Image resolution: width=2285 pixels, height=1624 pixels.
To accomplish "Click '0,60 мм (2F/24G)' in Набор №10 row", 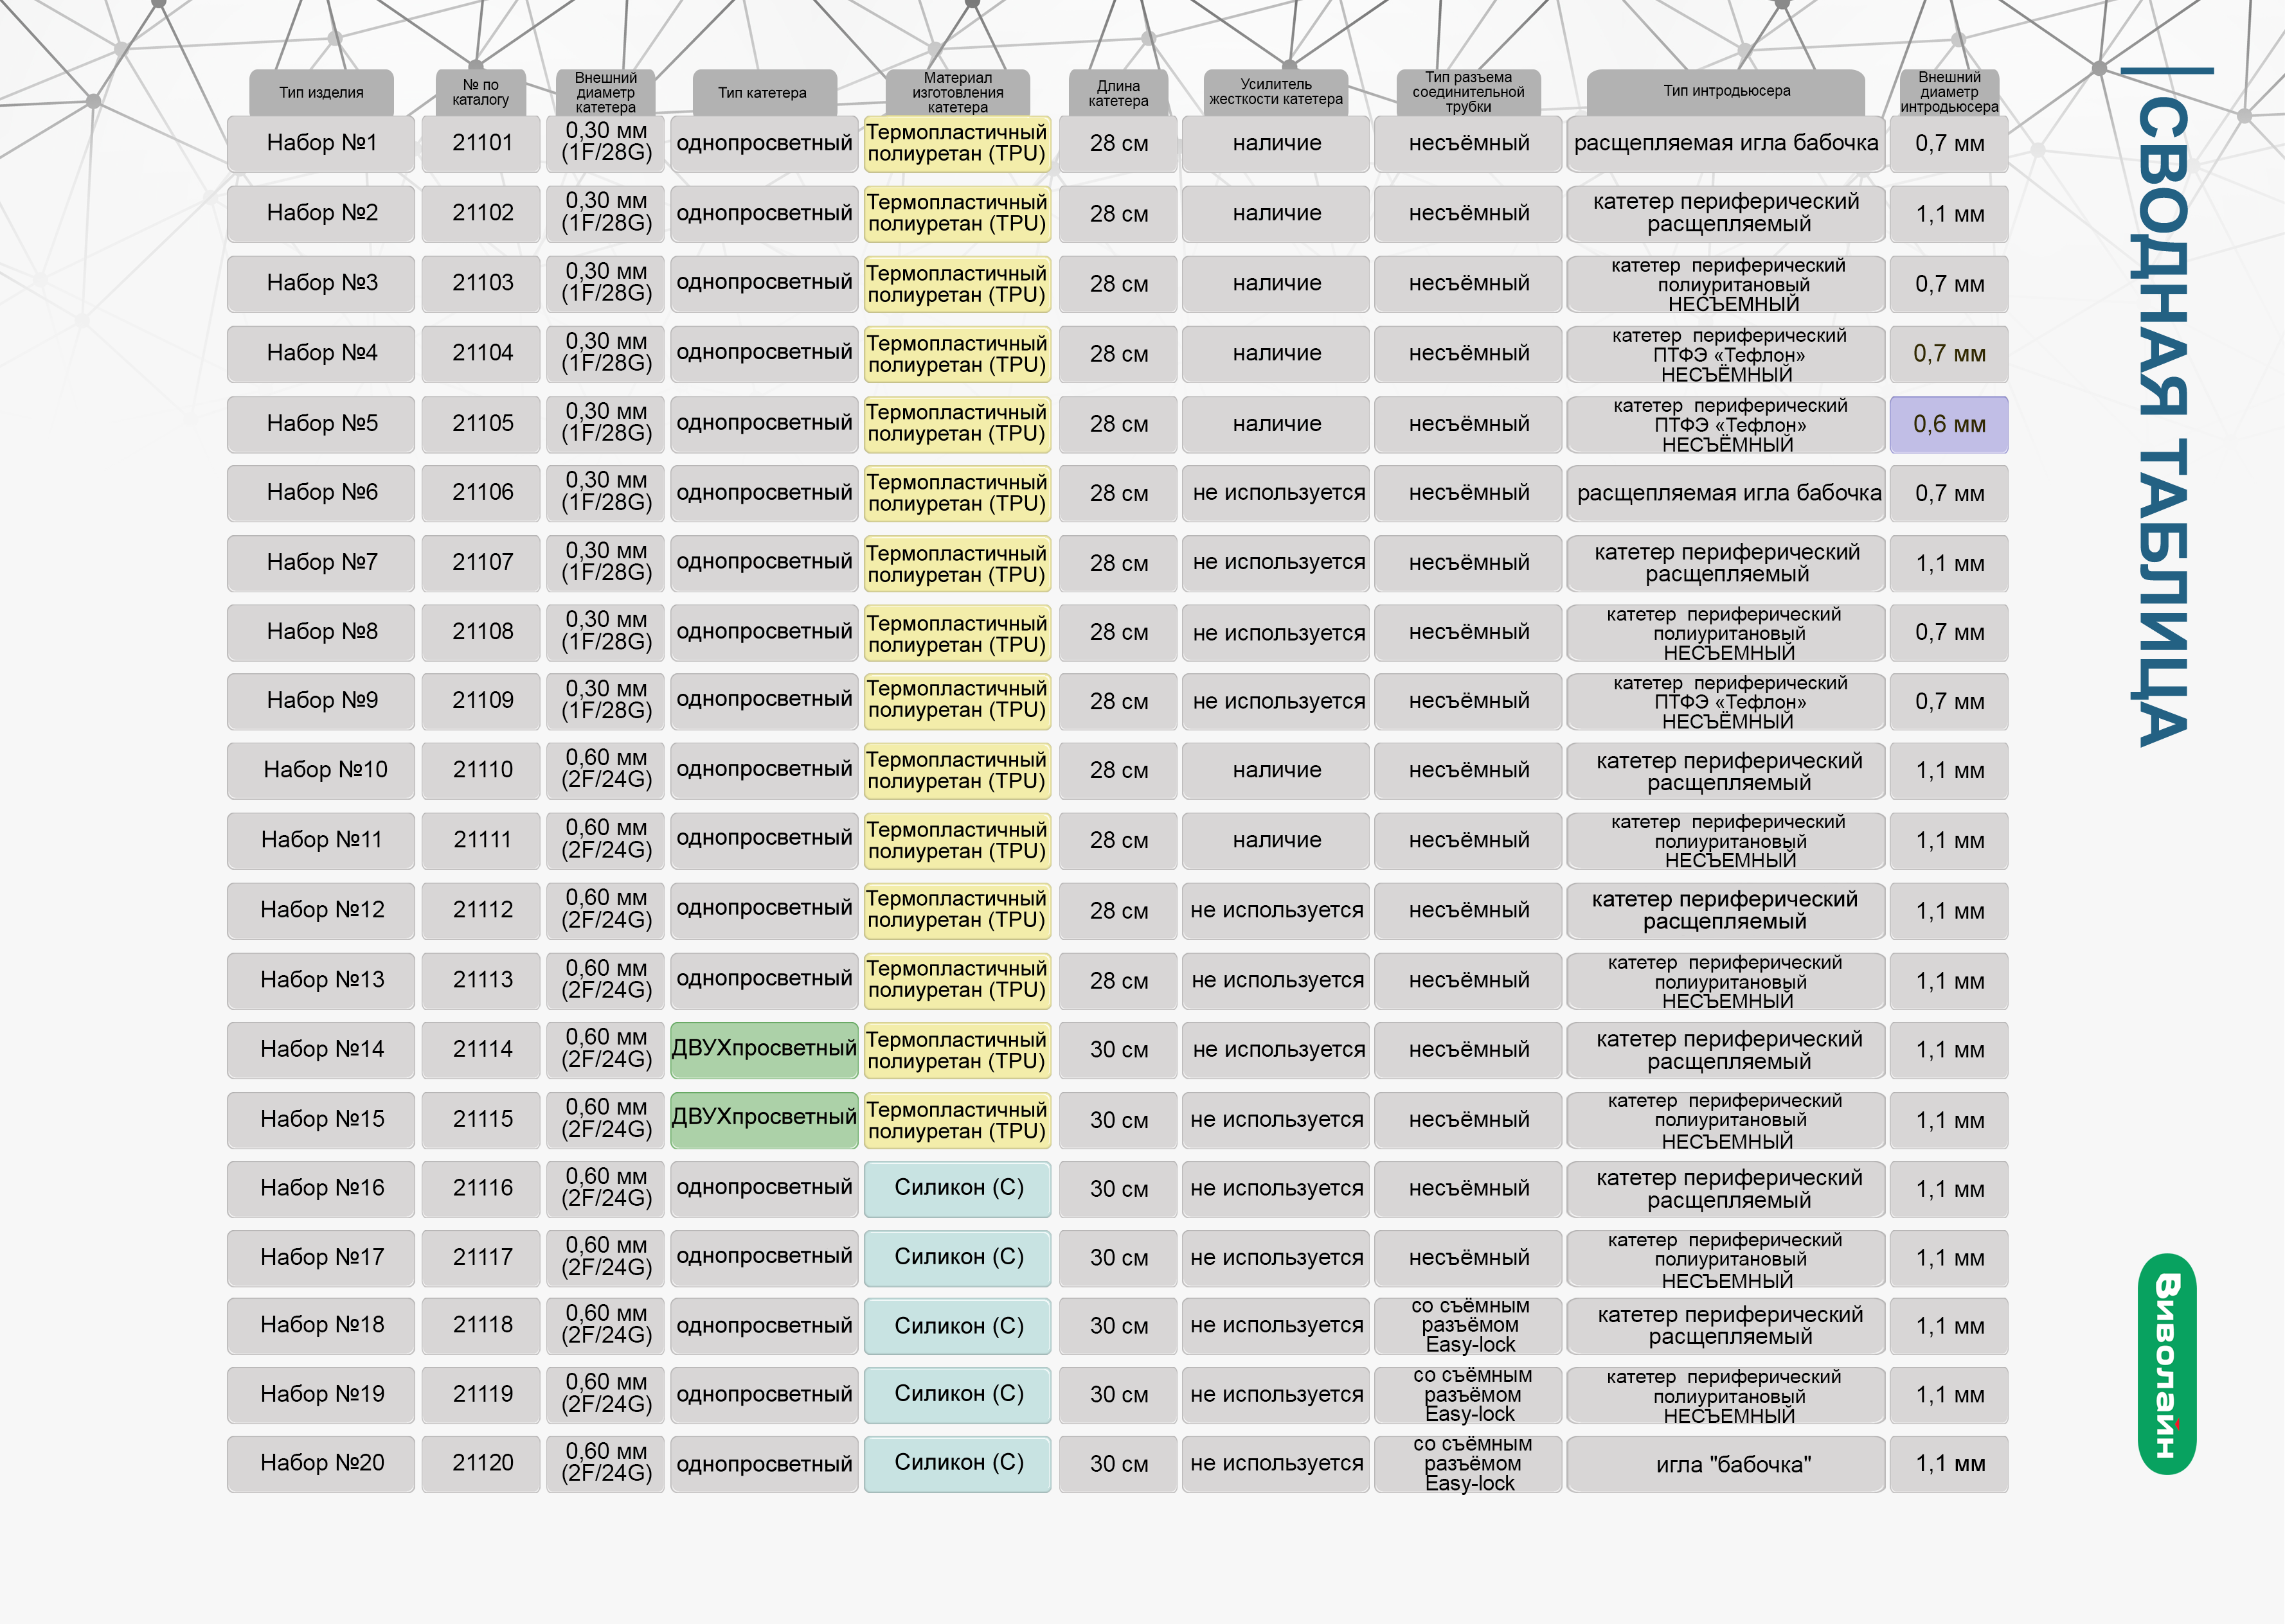I will tap(605, 770).
